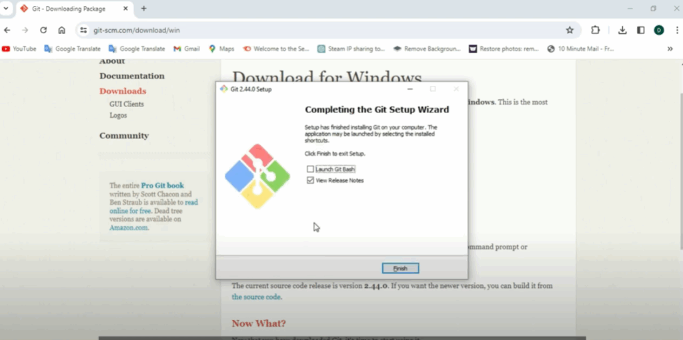Expand the hidden bookmarks overflow chevron
Screen dimensions: 683x340
[670, 49]
